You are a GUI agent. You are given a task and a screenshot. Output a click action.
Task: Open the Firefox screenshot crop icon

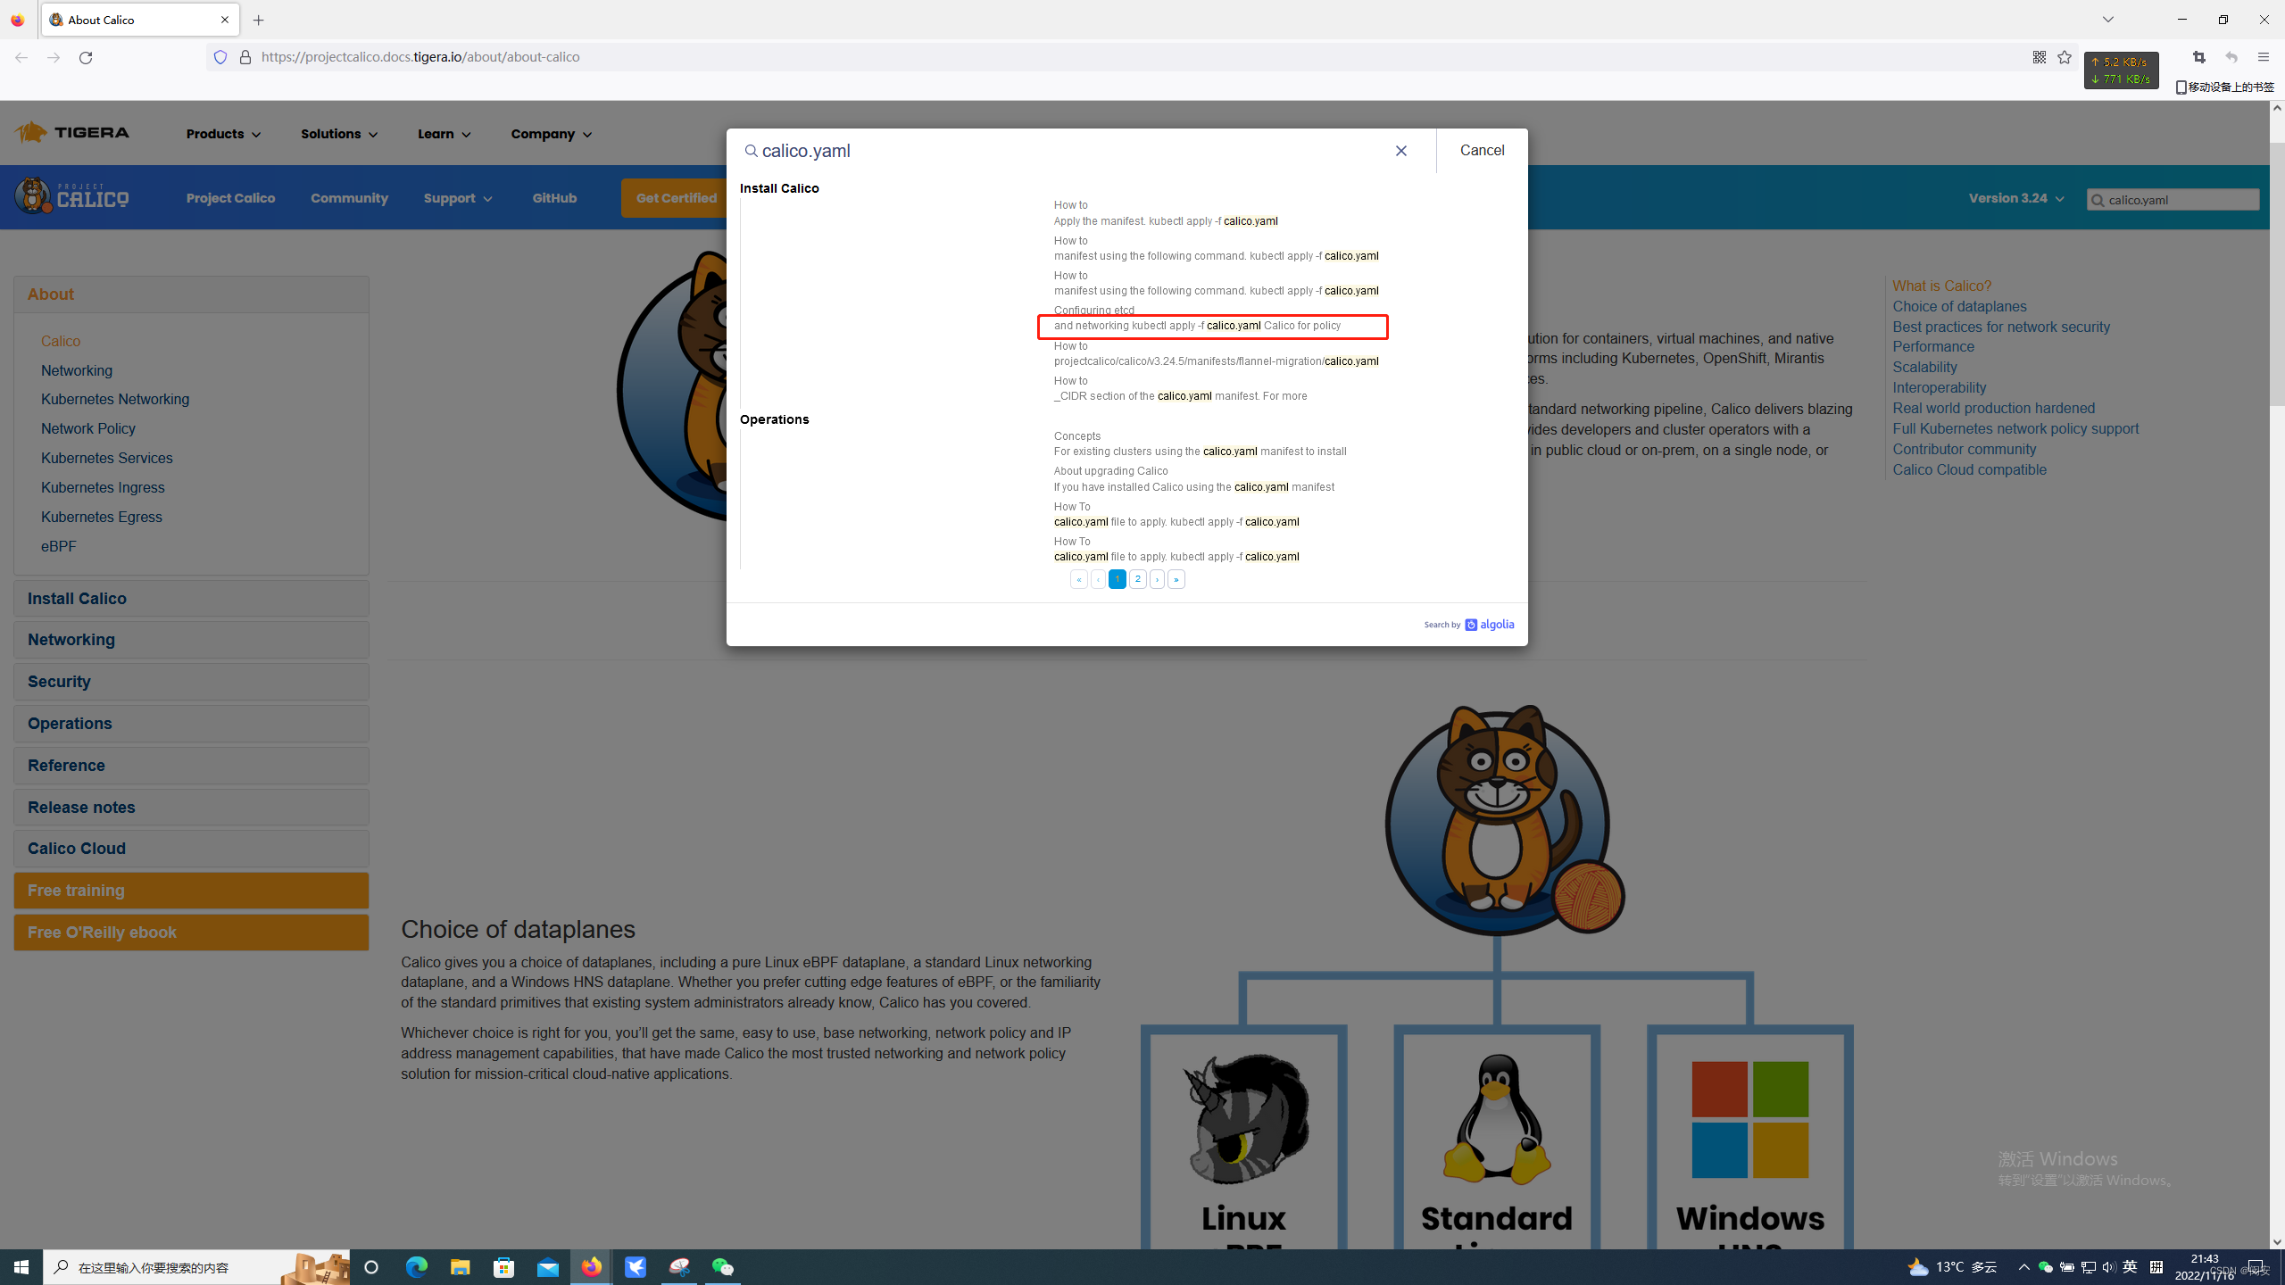pyautogui.click(x=2198, y=57)
